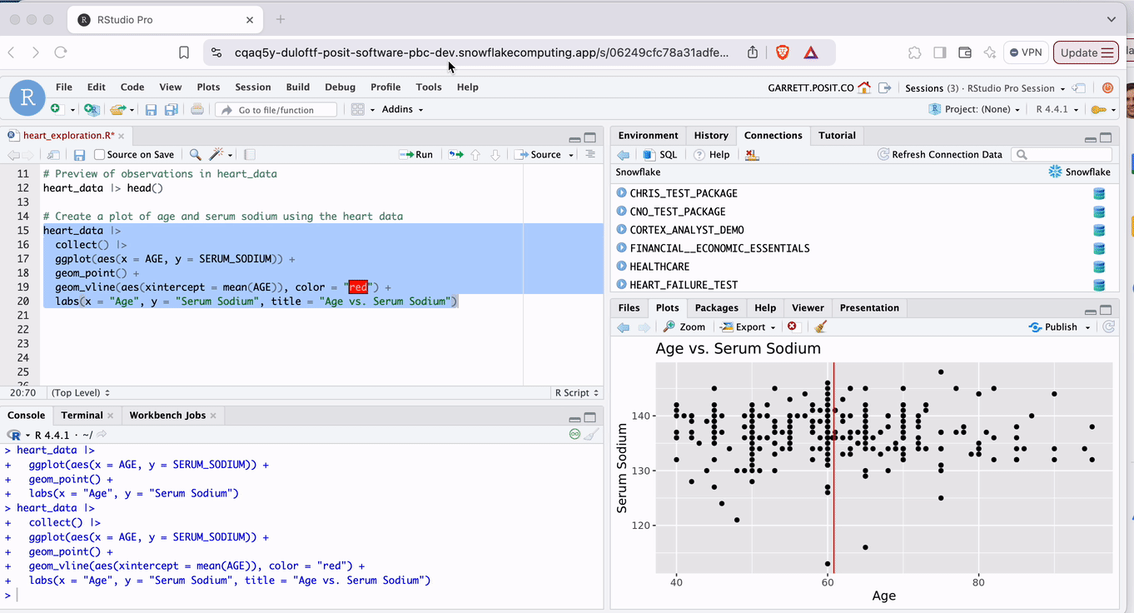The image size is (1134, 613).
Task: Click the Run button in editor toolbar
Action: tap(416, 155)
